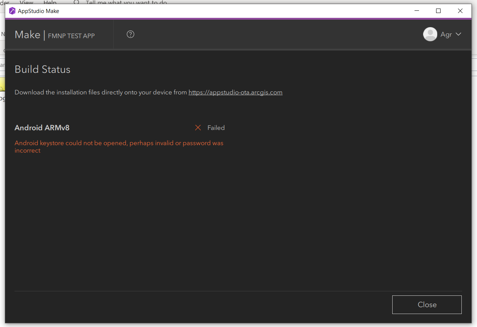Click the AppStudio Make title bar logo
The image size is (477, 327).
pos(12,11)
